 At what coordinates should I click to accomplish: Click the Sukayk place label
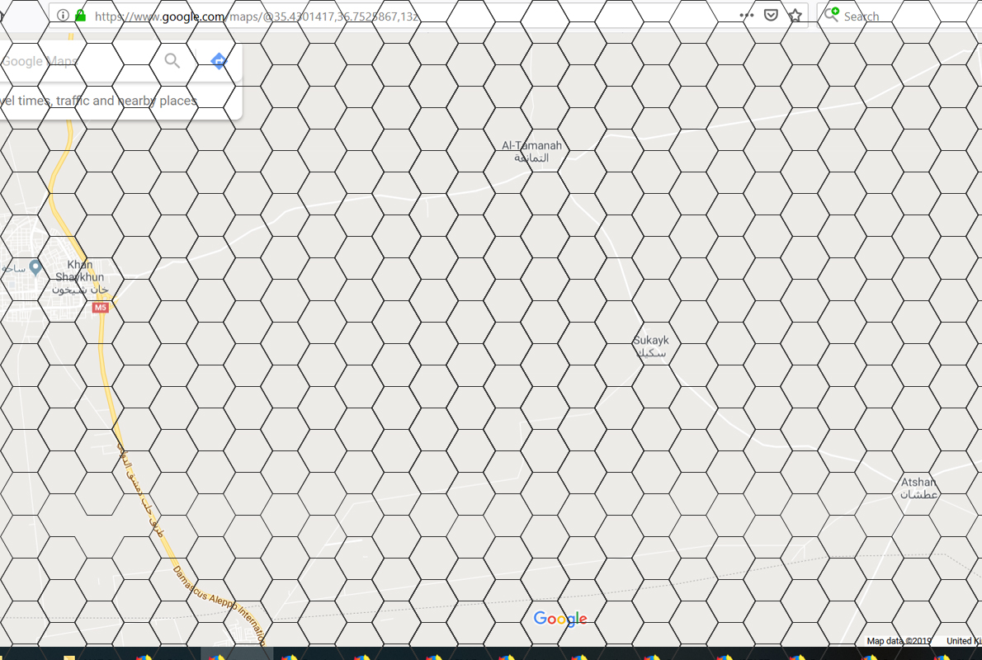(x=651, y=346)
